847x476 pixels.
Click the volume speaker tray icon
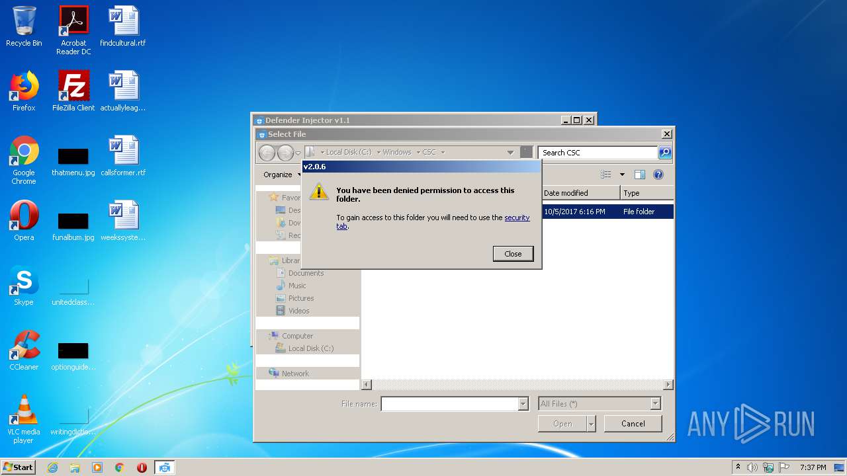tap(752, 467)
